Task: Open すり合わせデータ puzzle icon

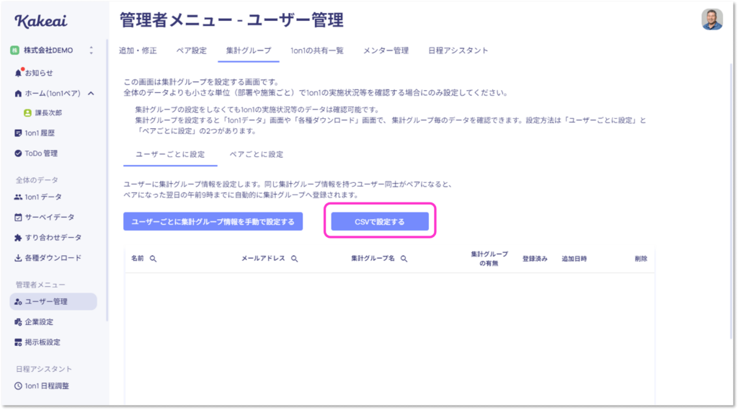Action: point(18,237)
